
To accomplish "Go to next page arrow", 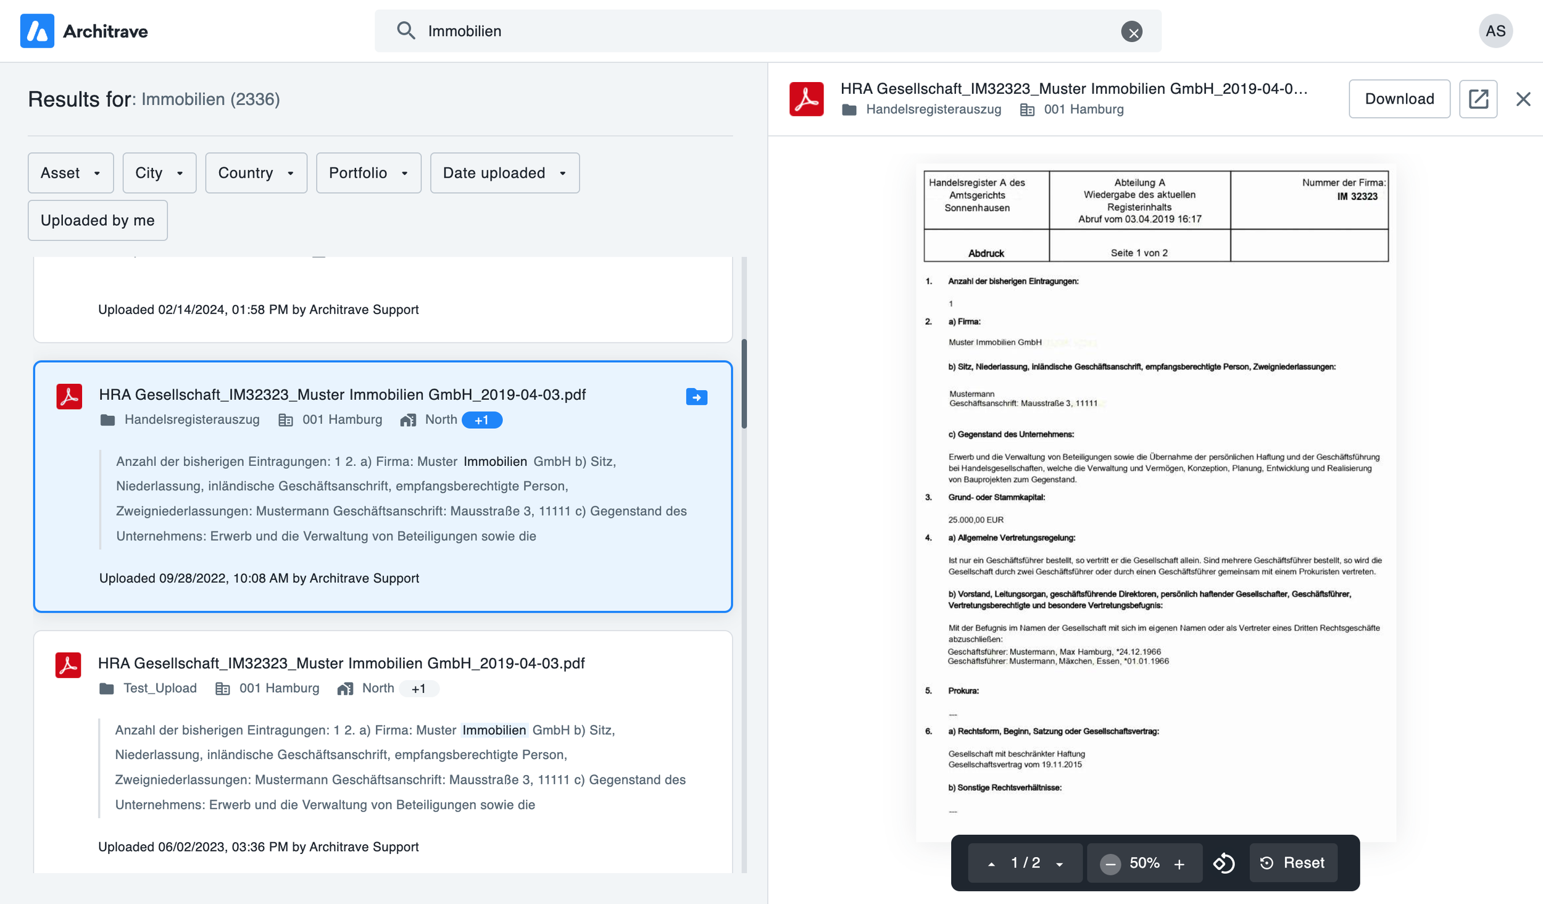I will 1059,863.
